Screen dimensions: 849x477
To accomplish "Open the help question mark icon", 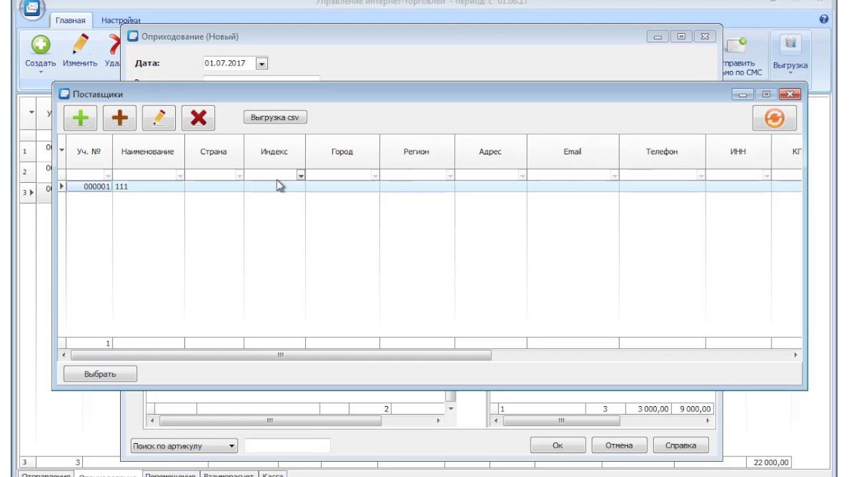I will point(824,20).
